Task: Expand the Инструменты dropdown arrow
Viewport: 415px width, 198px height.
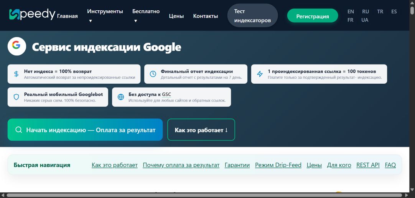Action: pyautogui.click(x=90, y=21)
